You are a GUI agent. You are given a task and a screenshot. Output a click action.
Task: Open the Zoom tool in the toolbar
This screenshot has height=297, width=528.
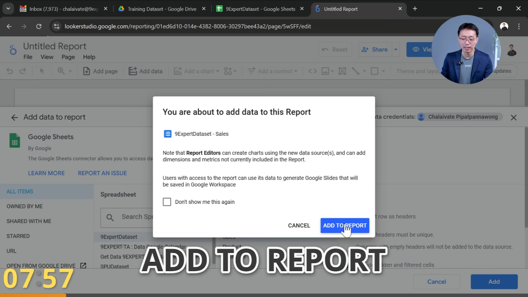click(61, 71)
